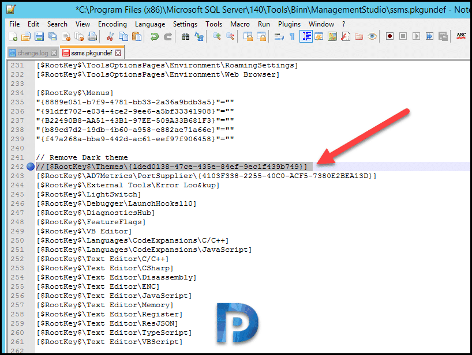Open the Replace dialog from the toolbar

pos(198,36)
